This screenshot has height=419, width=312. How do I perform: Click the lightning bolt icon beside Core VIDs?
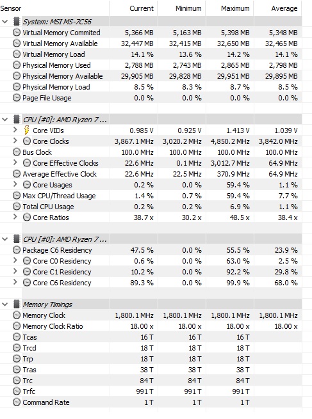pyautogui.click(x=26, y=130)
